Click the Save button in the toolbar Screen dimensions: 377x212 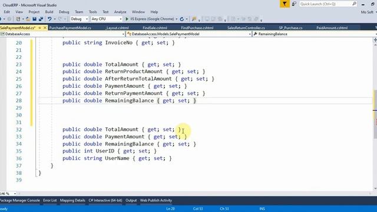click(34, 19)
